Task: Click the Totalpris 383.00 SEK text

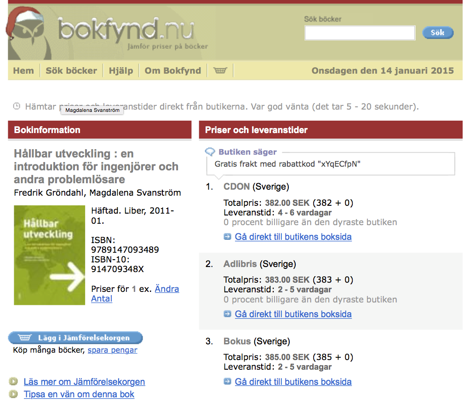Action: (x=288, y=280)
